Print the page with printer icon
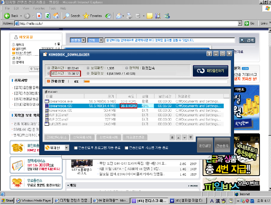Screen dimensions: 271x205 coord(129,16)
